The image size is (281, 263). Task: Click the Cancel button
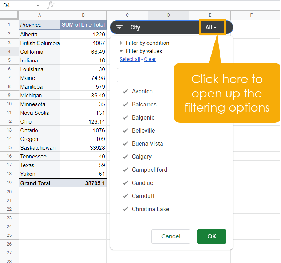[171, 236]
